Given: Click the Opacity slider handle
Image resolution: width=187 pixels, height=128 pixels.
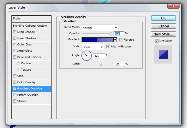Looking at the screenshot, I should click(x=111, y=33).
